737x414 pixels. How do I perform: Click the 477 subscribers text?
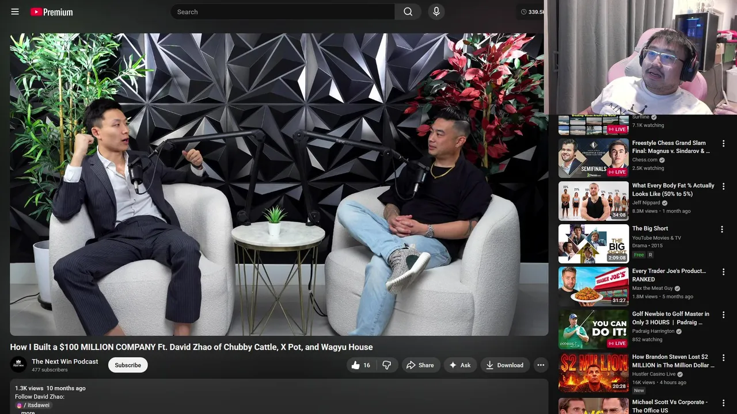pyautogui.click(x=50, y=370)
